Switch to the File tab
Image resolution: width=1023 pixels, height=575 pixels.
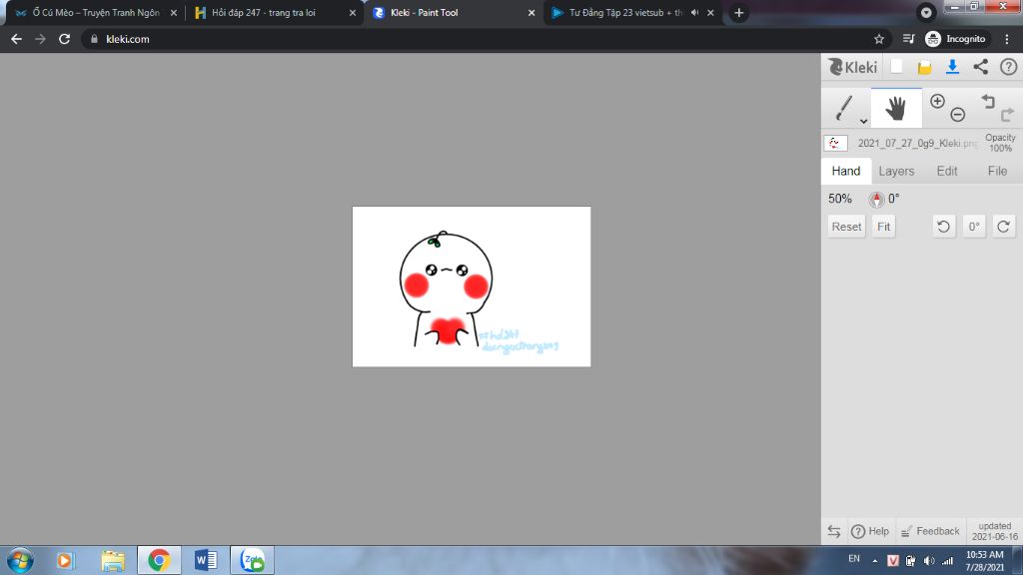point(997,171)
